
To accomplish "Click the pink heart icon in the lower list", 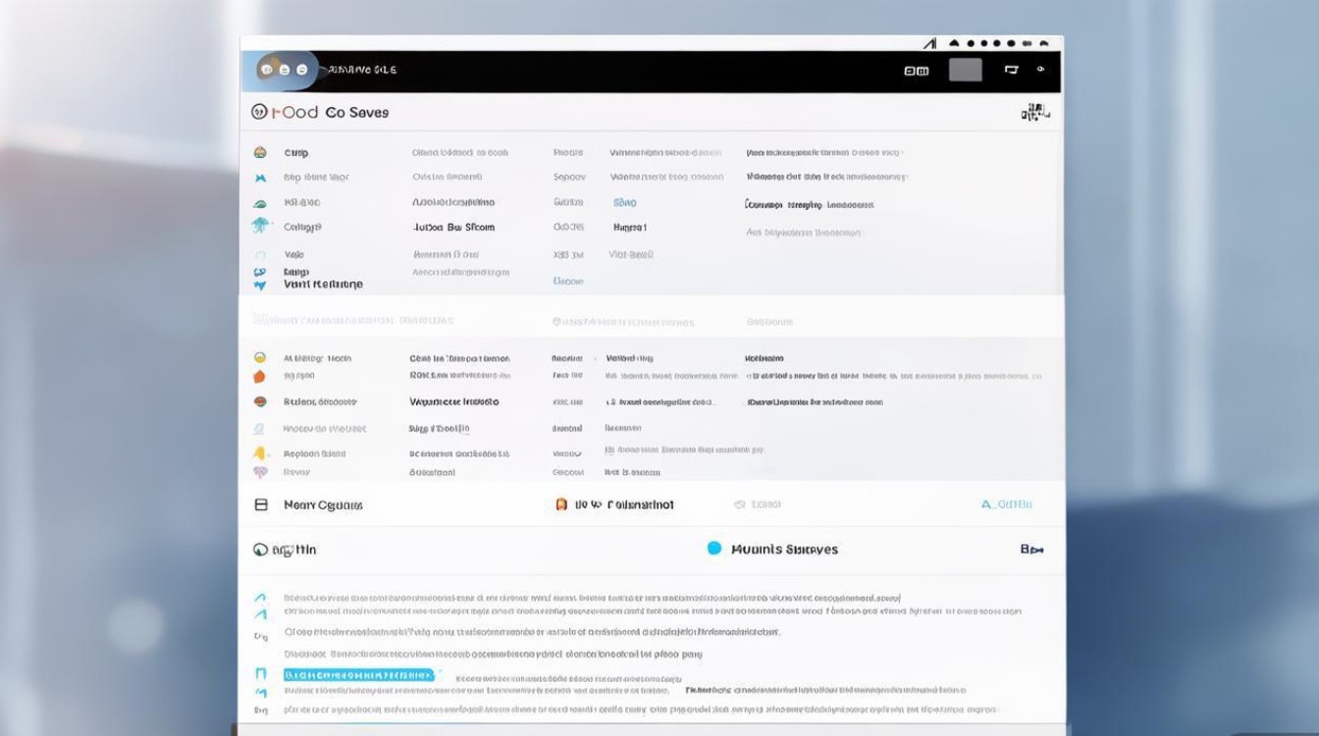I will point(260,472).
